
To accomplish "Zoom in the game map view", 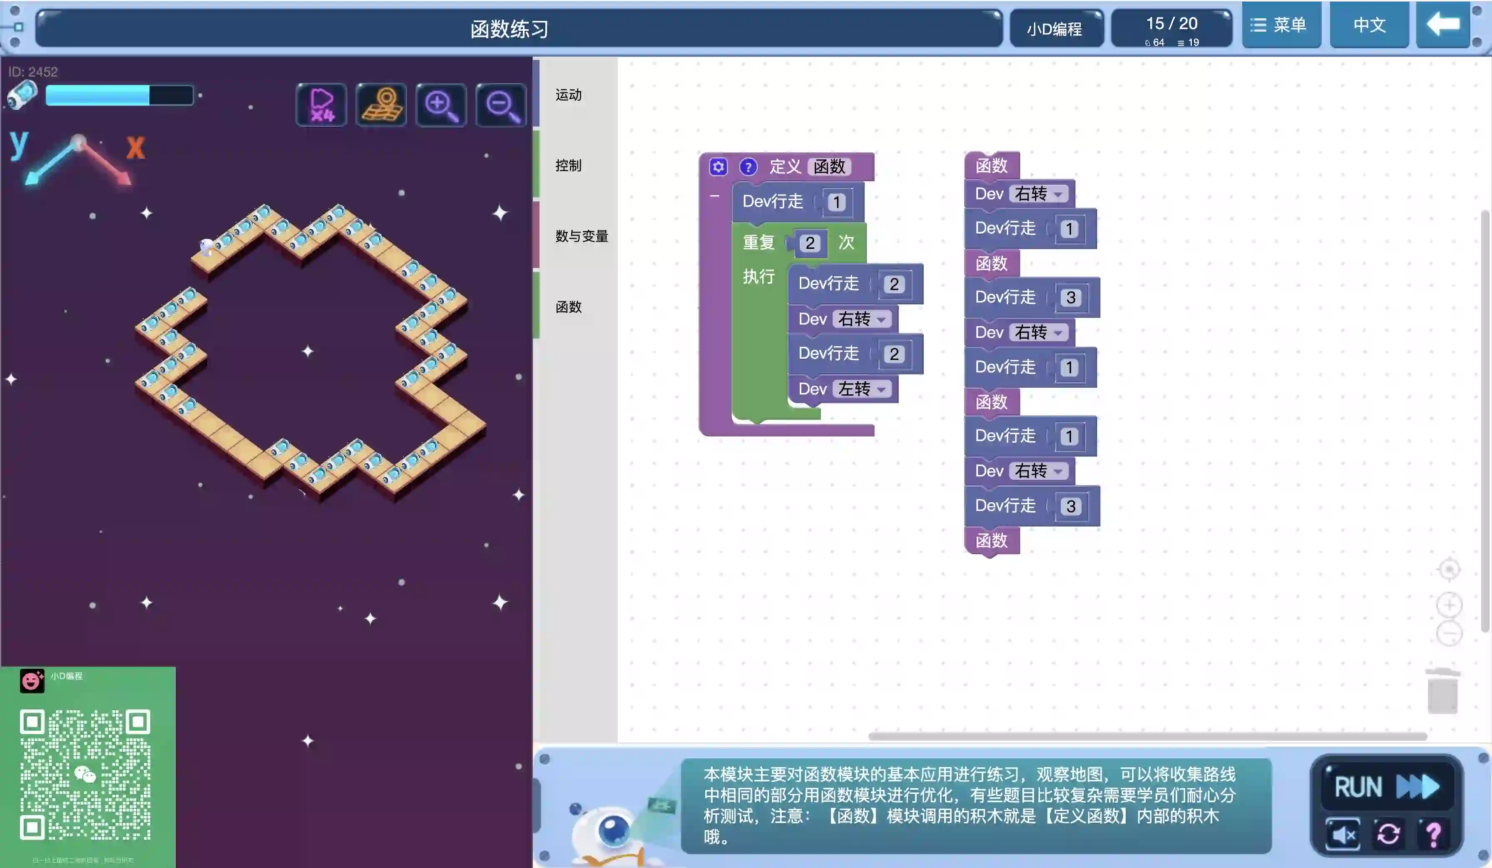I will coord(440,105).
